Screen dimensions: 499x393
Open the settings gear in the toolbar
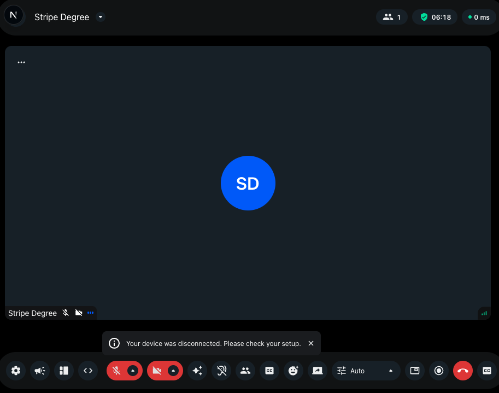pyautogui.click(x=15, y=371)
